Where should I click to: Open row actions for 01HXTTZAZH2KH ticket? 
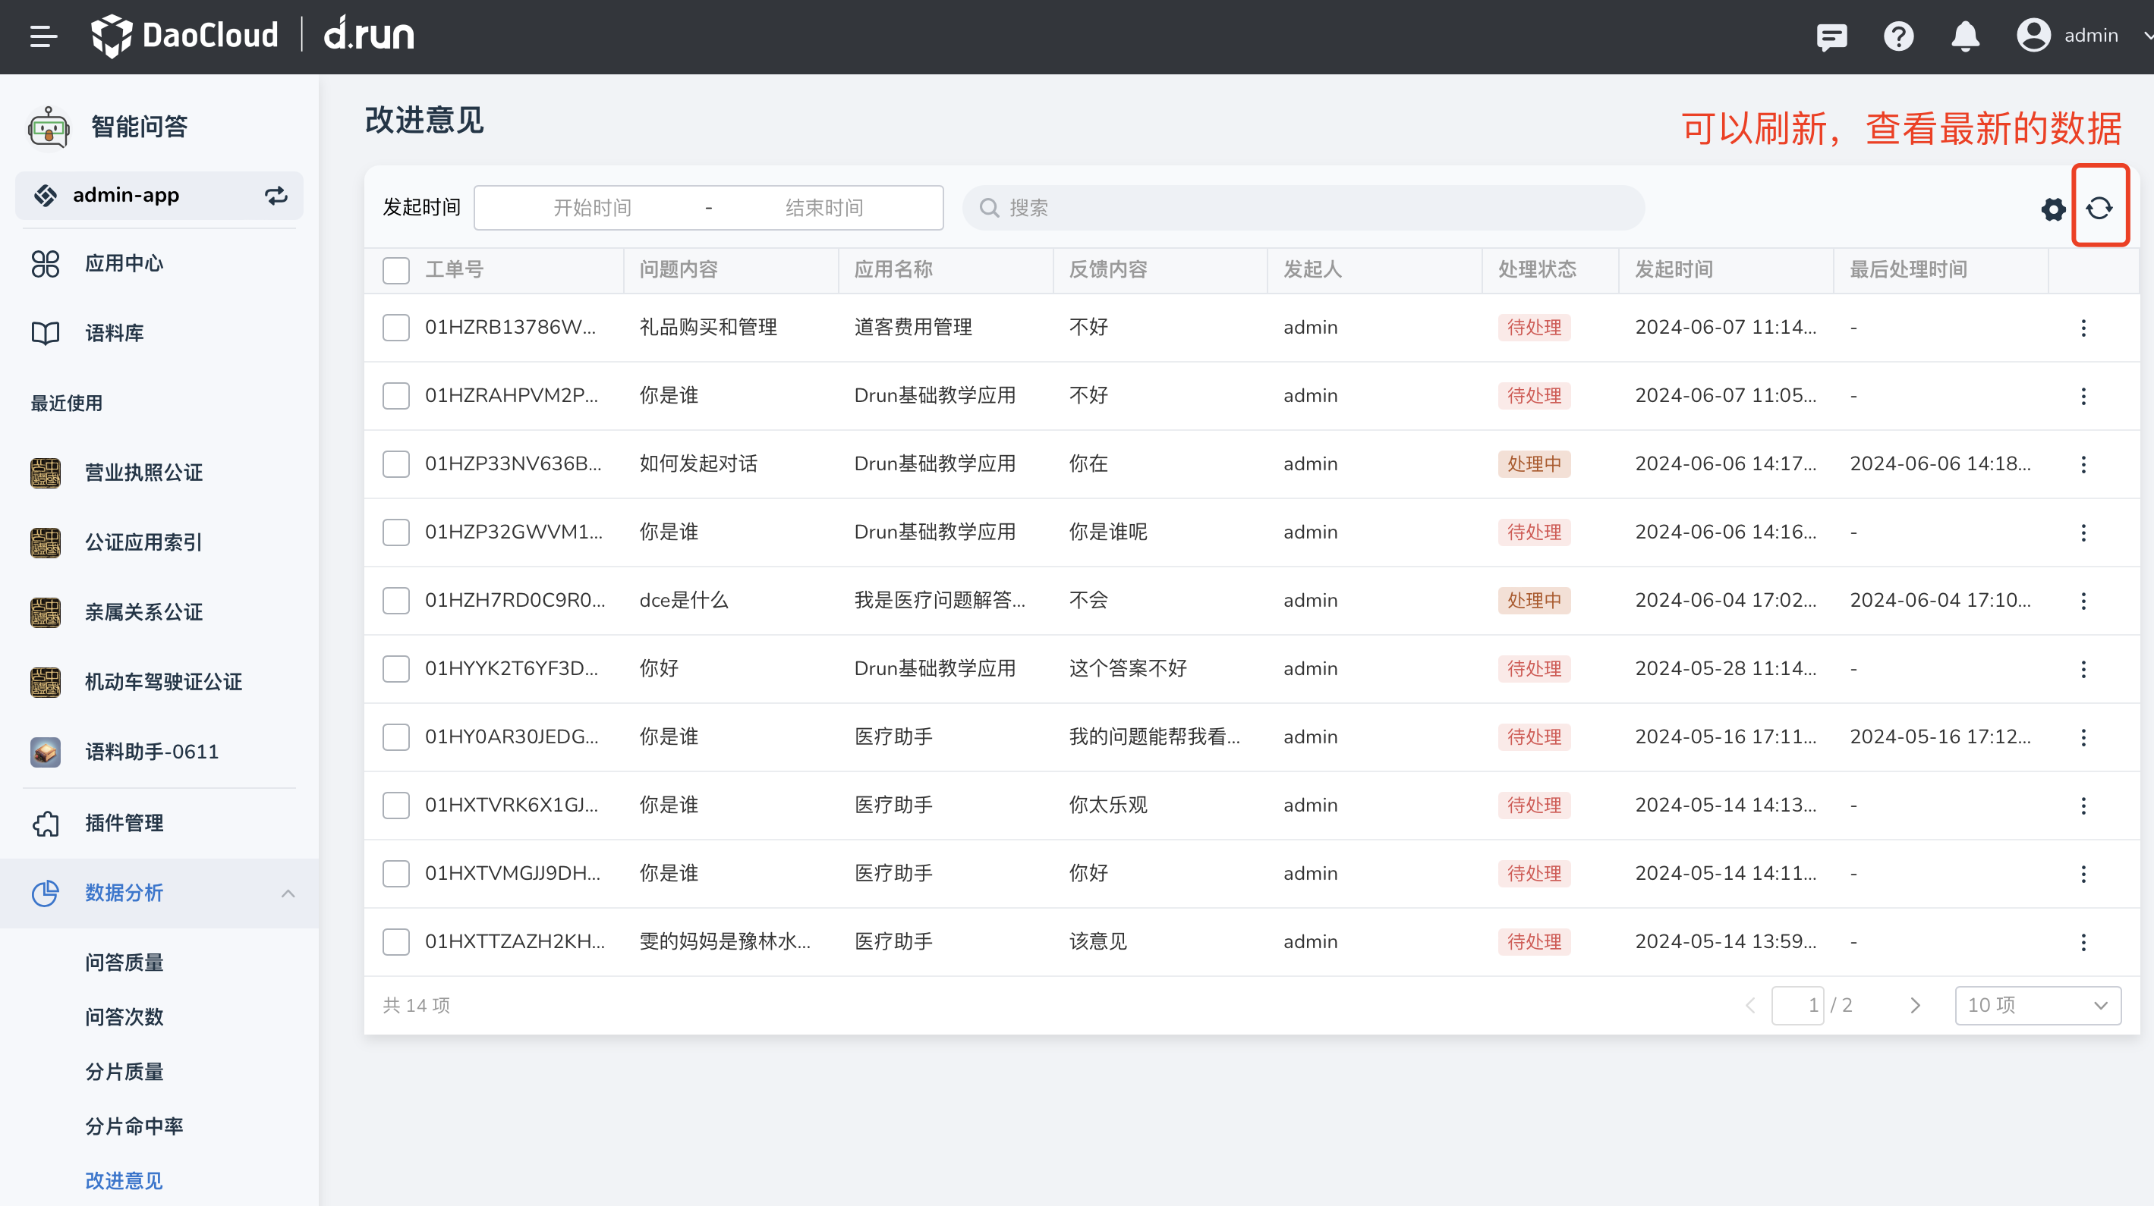click(2083, 942)
